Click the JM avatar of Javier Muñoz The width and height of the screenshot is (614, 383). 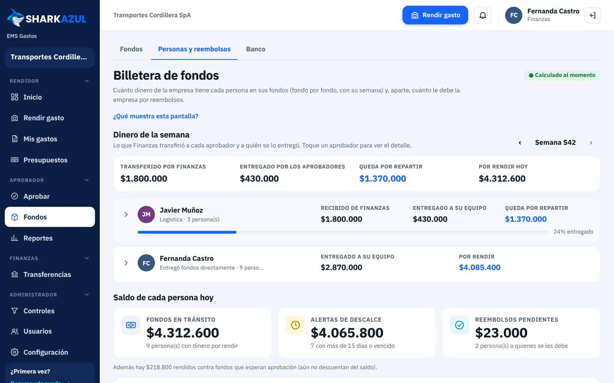[146, 214]
